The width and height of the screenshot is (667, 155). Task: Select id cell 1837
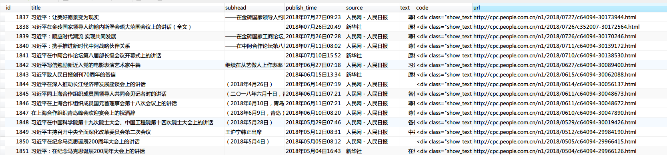pos(22,17)
